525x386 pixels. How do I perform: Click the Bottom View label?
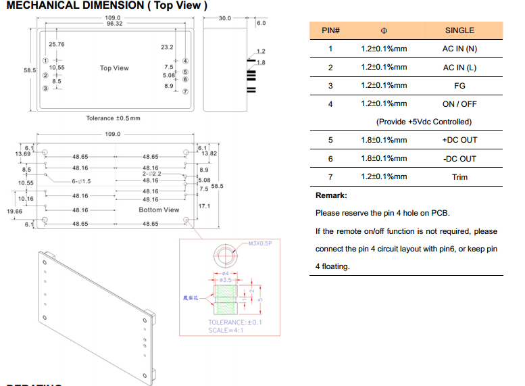pos(159,210)
